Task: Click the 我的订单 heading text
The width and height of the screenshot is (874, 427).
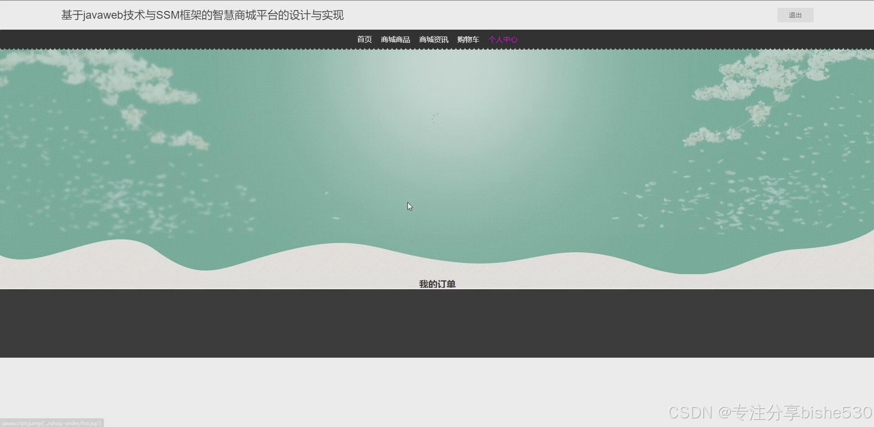Action: coord(437,284)
